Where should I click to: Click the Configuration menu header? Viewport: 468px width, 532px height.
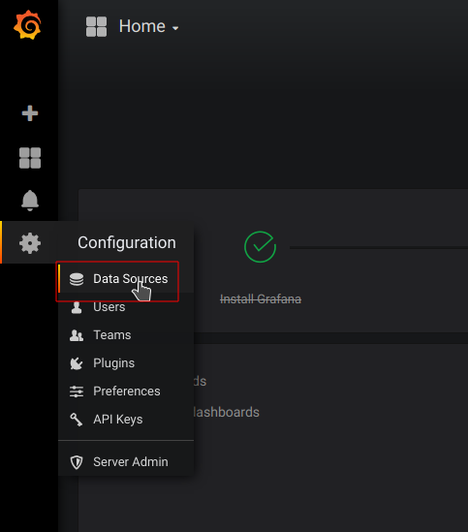(x=127, y=243)
